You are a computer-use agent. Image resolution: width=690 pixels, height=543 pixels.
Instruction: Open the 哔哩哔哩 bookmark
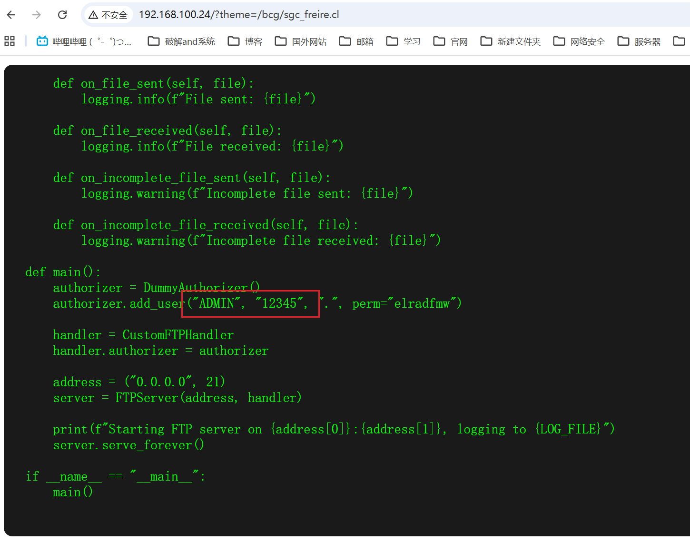point(84,41)
